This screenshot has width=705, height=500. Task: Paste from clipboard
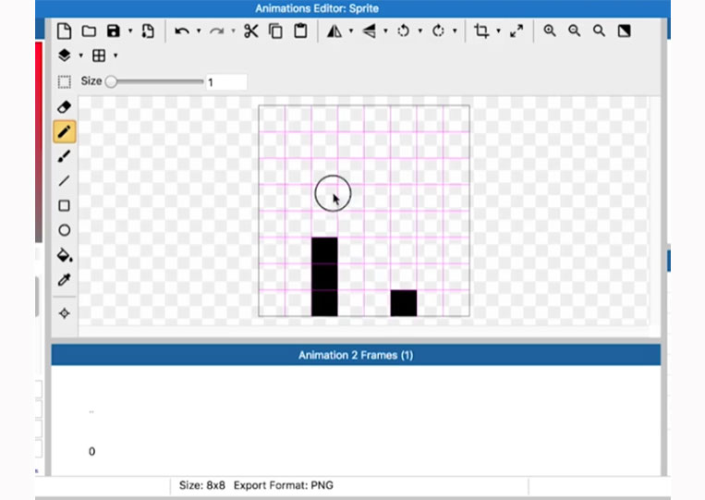click(300, 31)
